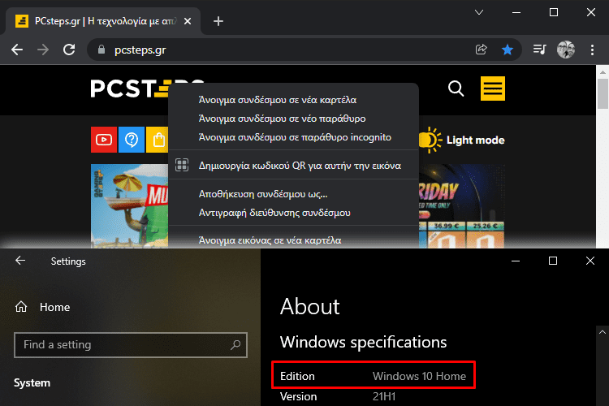
Task: Click the beach umbrella article thumbnail
Action: point(129,206)
